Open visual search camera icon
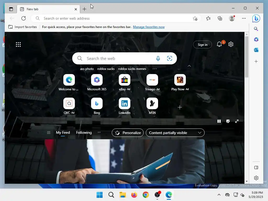Screen dimensions: 268x201 169,58
